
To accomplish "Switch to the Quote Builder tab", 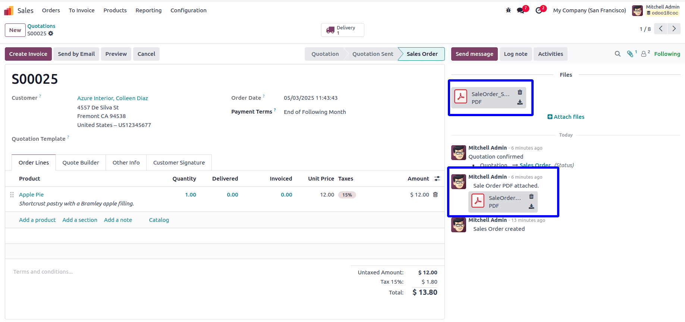I will coord(81,163).
